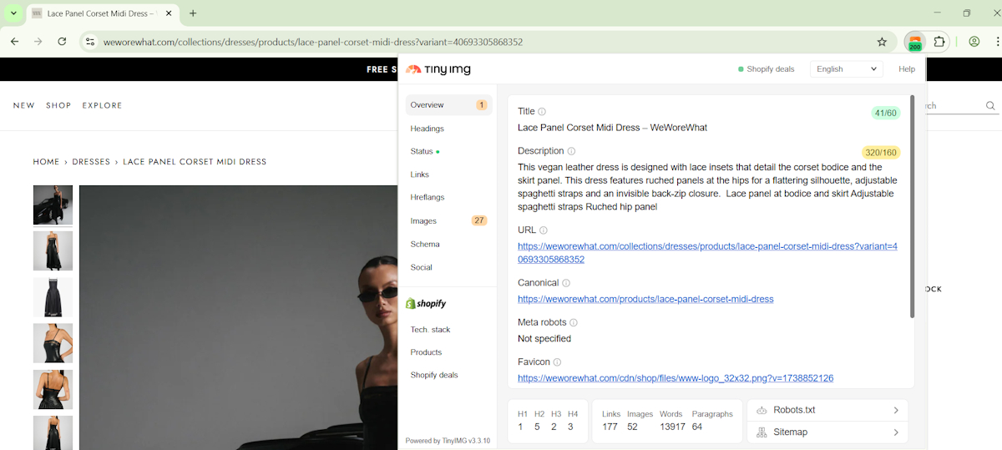
Task: Click EXPLORE in the store navigation
Action: click(x=102, y=106)
